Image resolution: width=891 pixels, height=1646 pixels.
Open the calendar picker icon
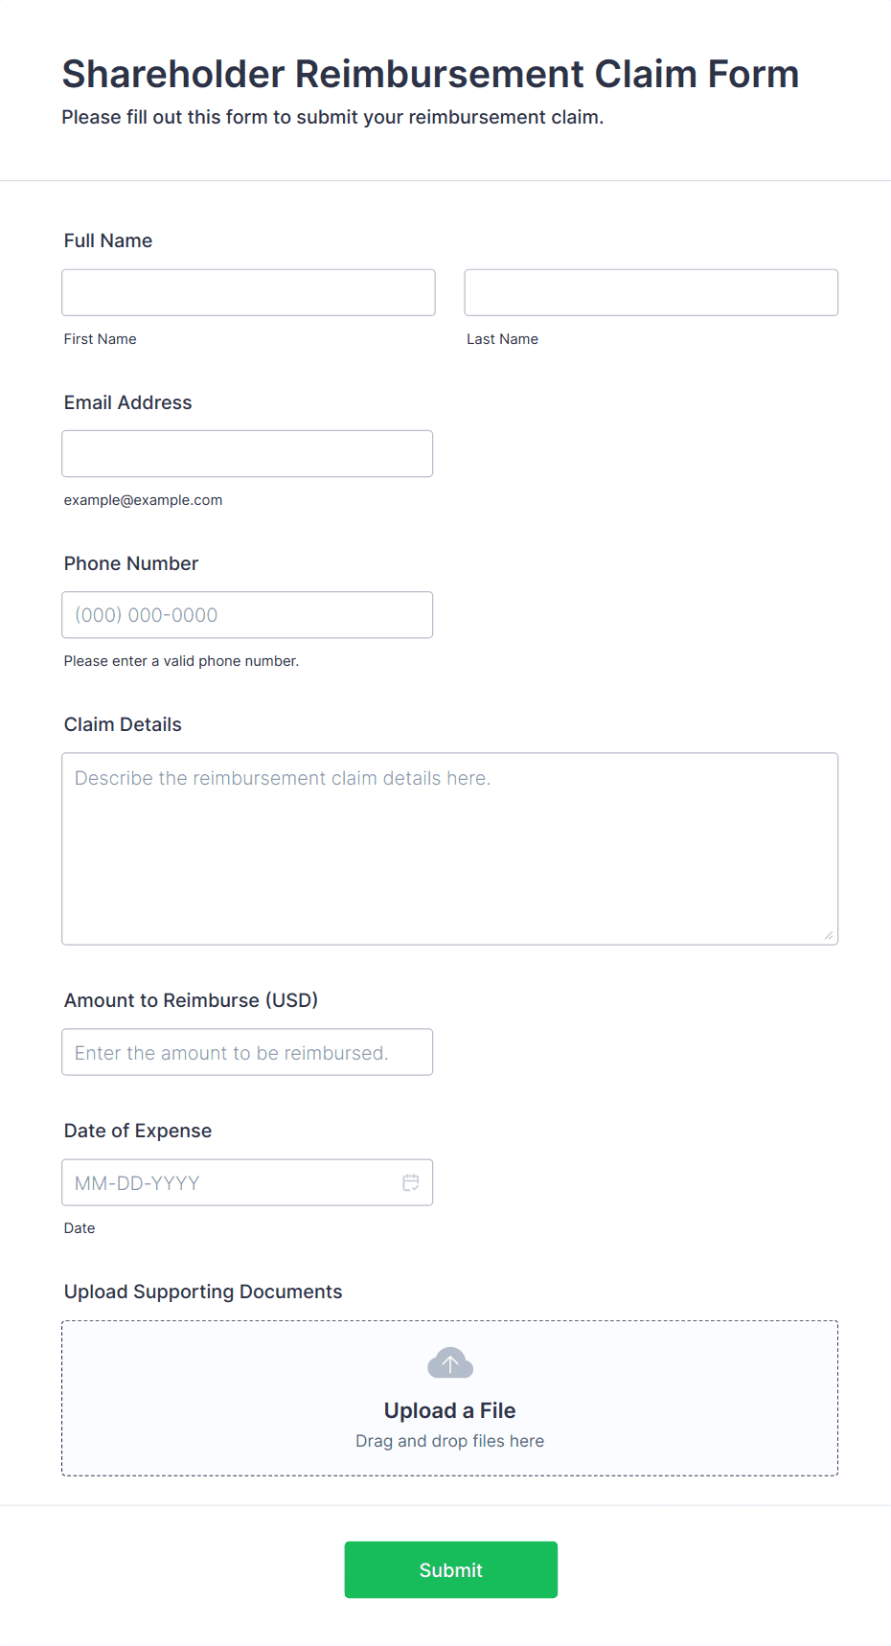click(x=411, y=1182)
